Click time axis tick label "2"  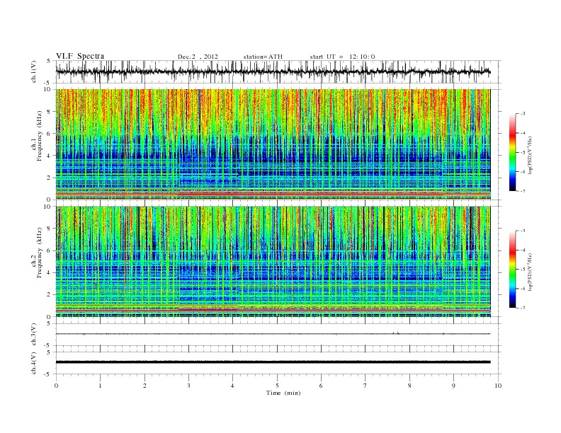[x=144, y=386]
